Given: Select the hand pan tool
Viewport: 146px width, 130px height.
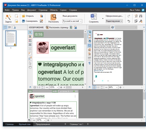Looking at the screenshot, I should click(x=30, y=67).
